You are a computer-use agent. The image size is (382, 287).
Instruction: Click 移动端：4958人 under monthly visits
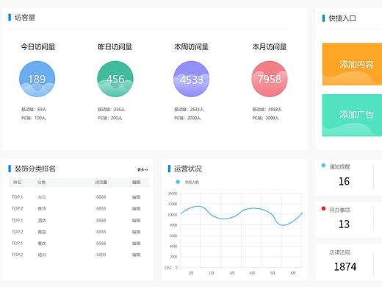point(267,110)
